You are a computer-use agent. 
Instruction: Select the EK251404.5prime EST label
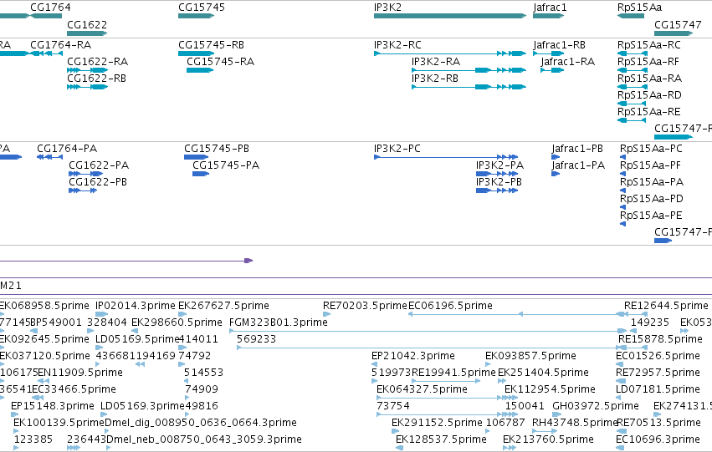(544, 373)
